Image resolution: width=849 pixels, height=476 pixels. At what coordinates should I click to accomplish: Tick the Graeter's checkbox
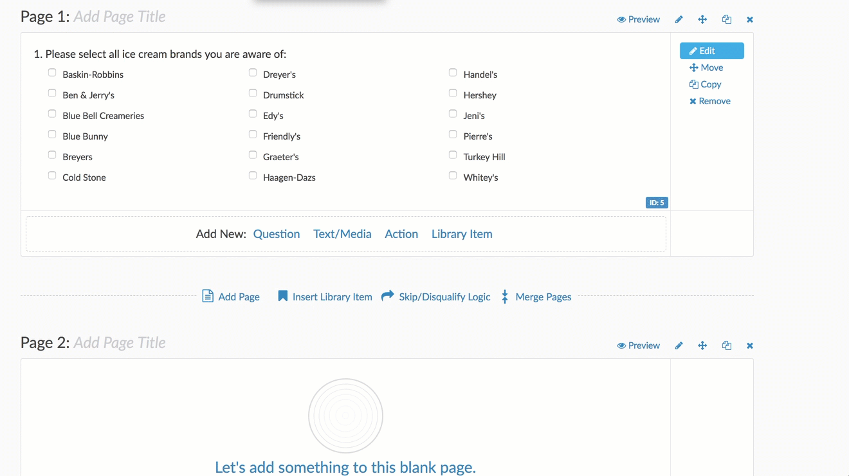[253, 155]
